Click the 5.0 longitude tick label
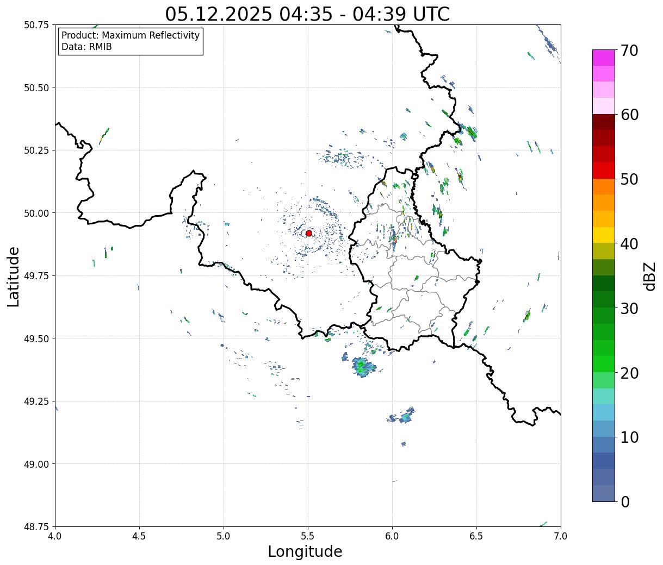 coord(224,536)
